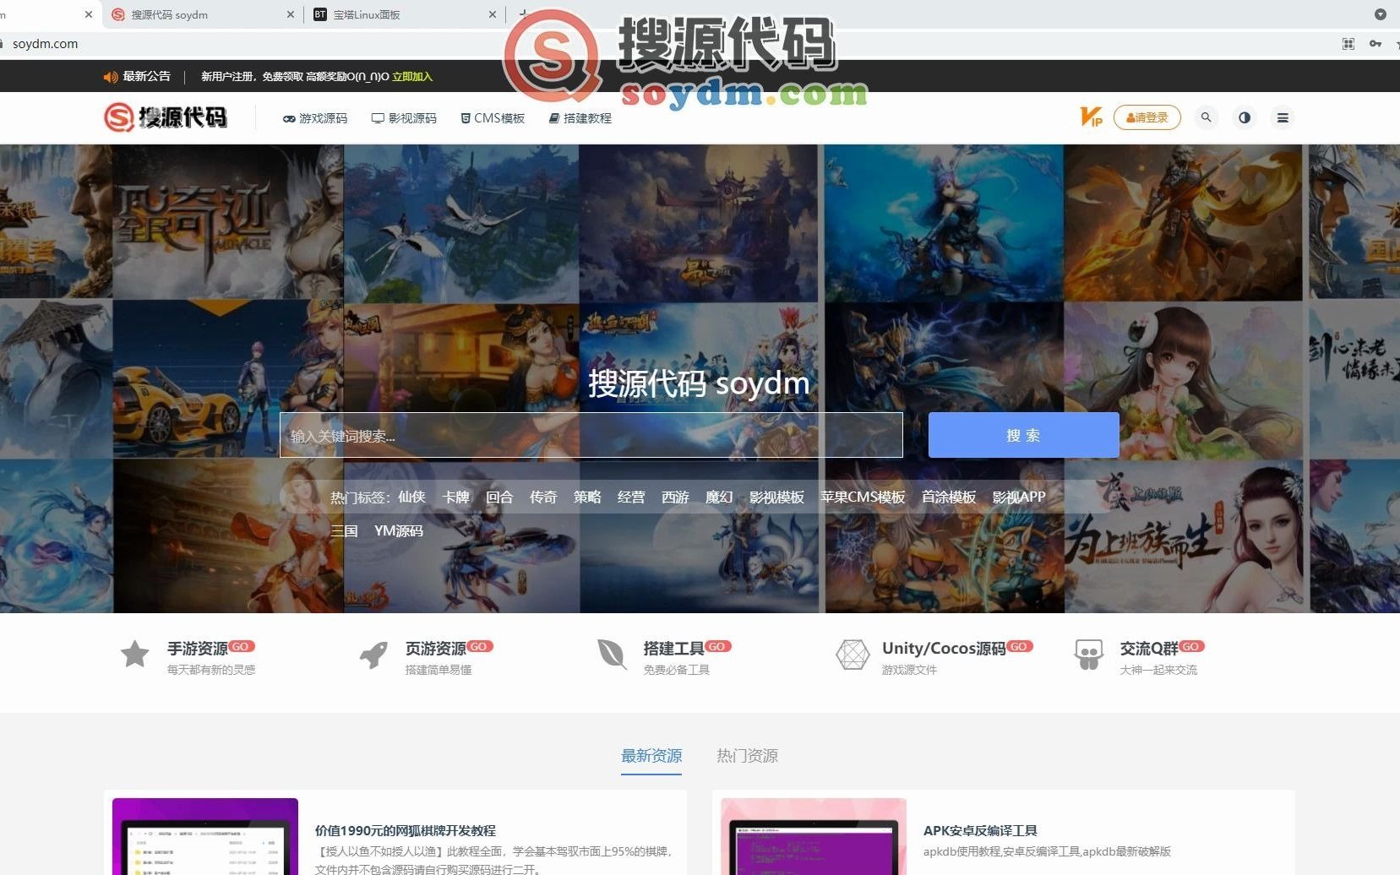Click the polygon icon beside Unity/Cocos源码
1400x875 pixels.
(853, 655)
